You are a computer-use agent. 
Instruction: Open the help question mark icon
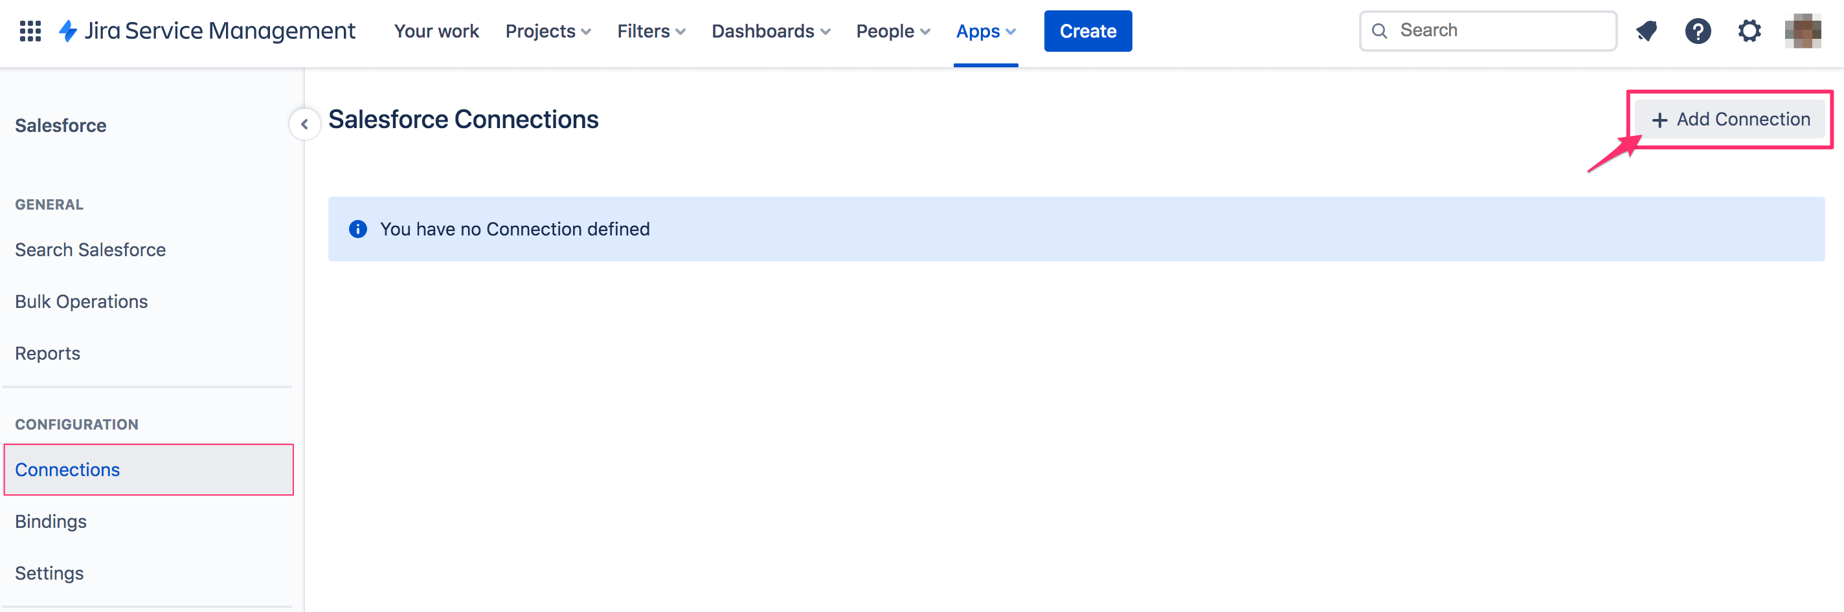pyautogui.click(x=1697, y=31)
